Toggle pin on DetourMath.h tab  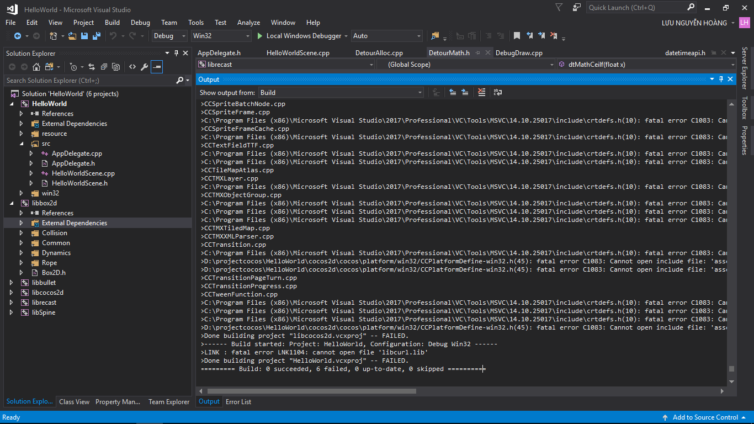click(477, 53)
